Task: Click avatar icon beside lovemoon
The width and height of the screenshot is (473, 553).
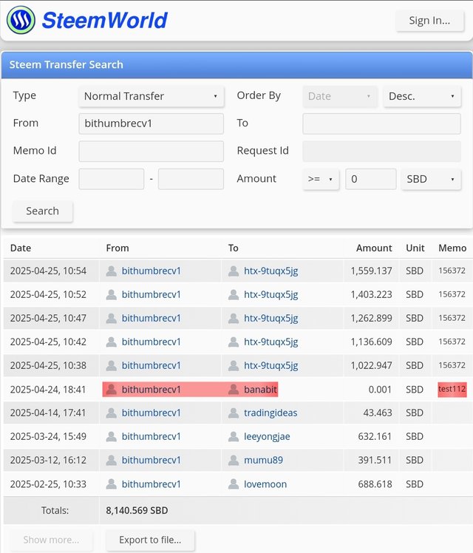Action: pyautogui.click(x=234, y=484)
